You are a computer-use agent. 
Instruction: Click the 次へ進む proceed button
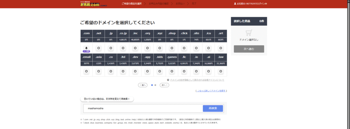click(x=249, y=49)
